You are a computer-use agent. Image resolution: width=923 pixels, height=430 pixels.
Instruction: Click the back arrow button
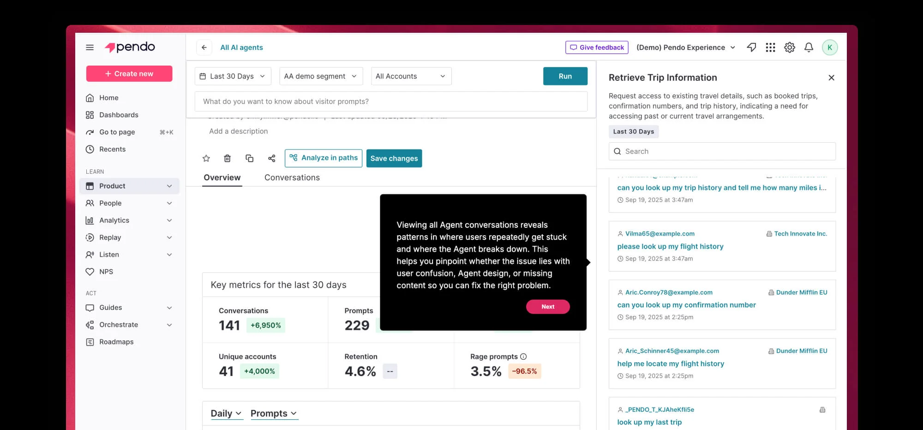click(204, 48)
